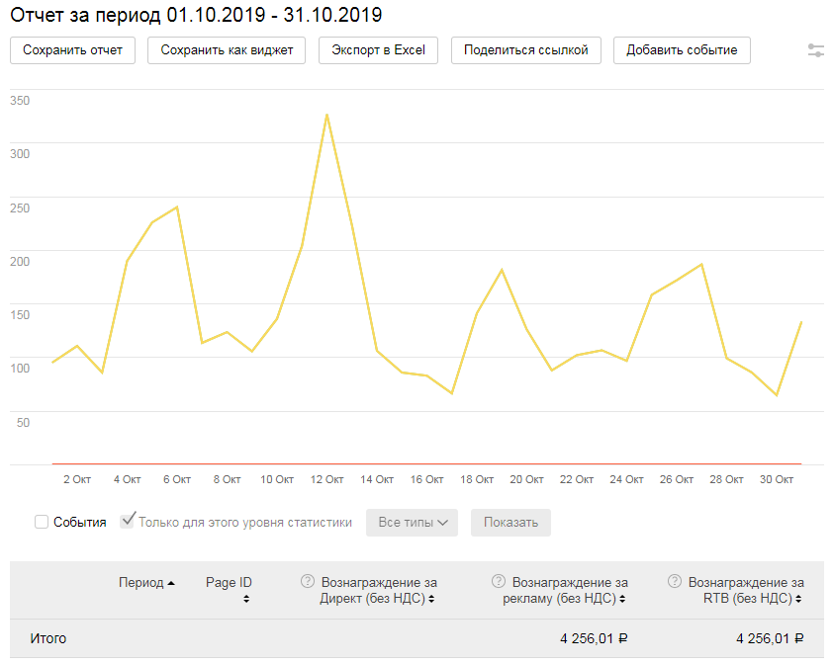The image size is (833, 664).
Task: Click Добавить событие button
Action: (682, 50)
